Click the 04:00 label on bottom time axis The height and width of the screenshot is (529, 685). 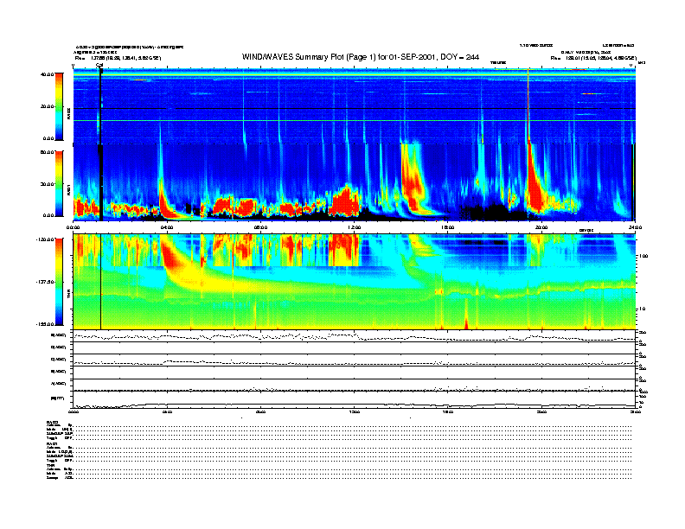pyautogui.click(x=167, y=411)
